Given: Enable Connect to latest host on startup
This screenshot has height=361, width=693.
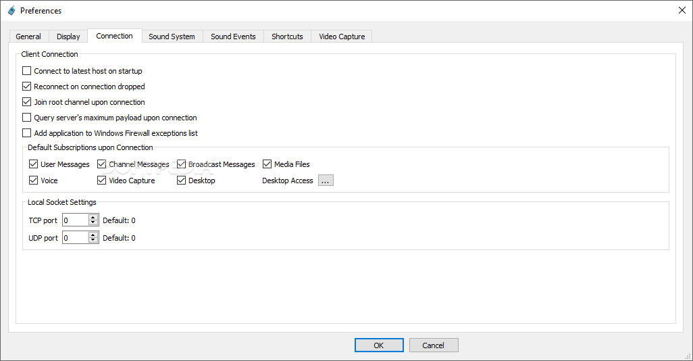Looking at the screenshot, I should 27,71.
